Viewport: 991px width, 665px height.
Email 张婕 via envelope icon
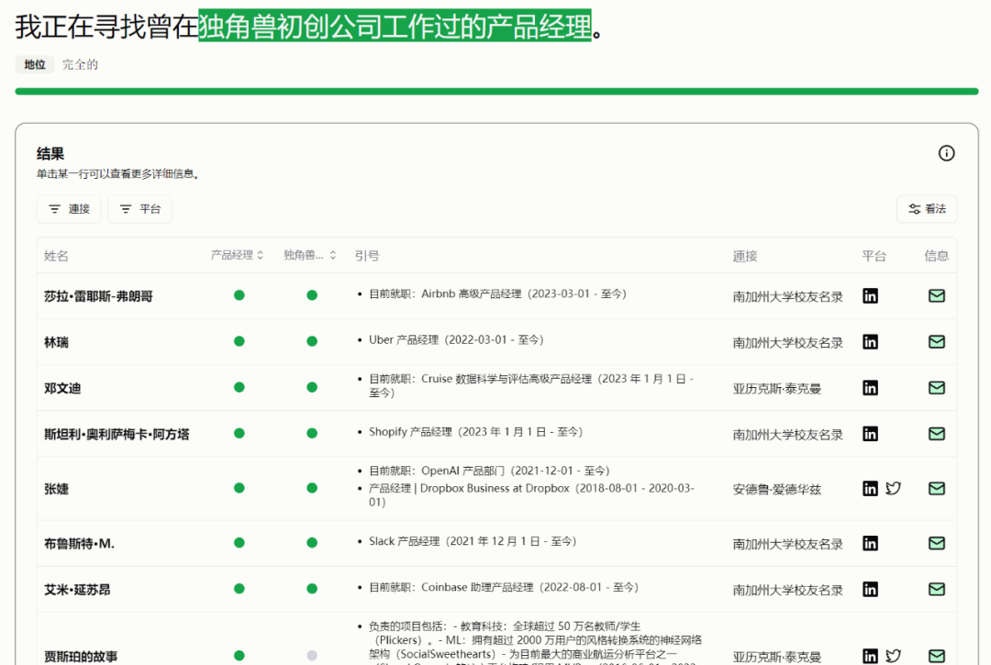937,488
